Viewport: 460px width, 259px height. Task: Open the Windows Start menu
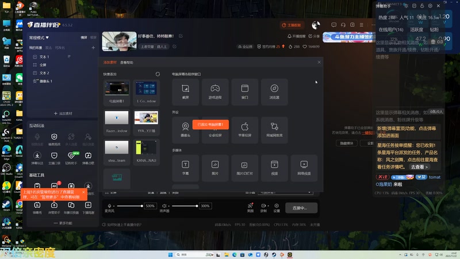pos(170,254)
